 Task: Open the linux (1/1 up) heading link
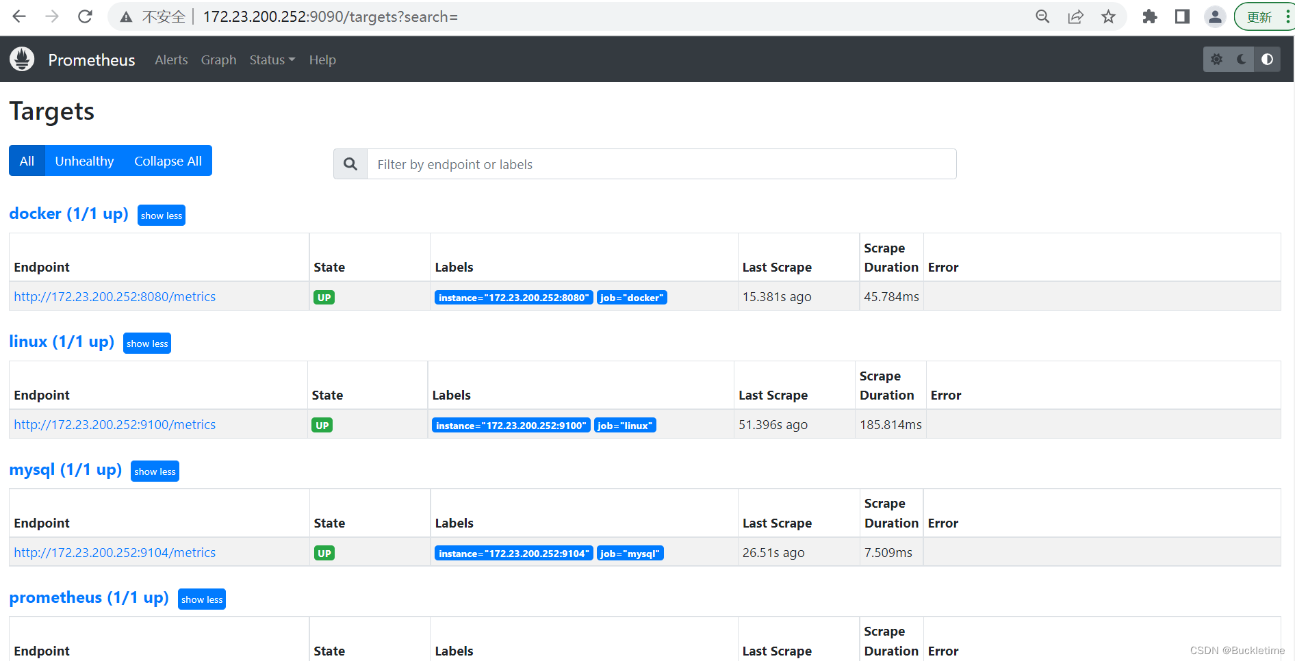point(62,341)
